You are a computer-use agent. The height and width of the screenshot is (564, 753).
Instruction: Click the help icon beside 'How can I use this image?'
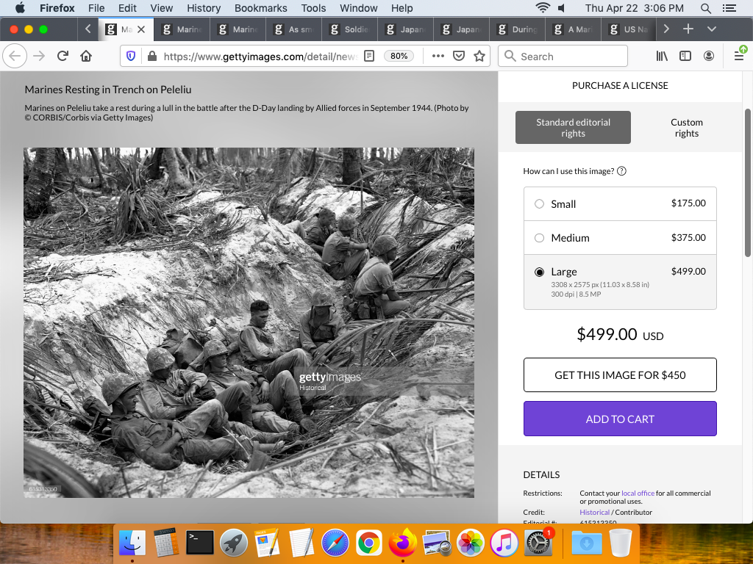point(621,171)
